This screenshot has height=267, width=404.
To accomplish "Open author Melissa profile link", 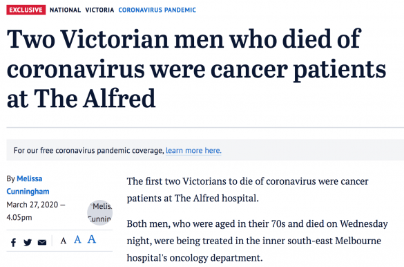I will 30,178.
